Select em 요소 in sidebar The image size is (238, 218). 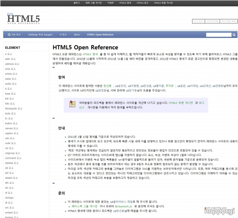pyautogui.click(x=10, y=208)
